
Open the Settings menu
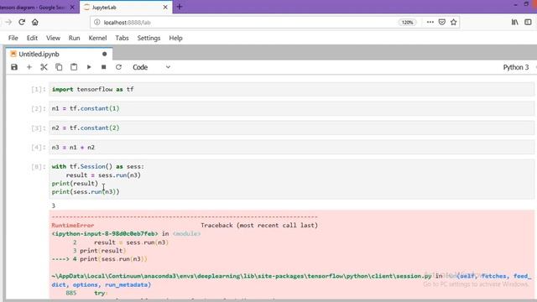(149, 38)
